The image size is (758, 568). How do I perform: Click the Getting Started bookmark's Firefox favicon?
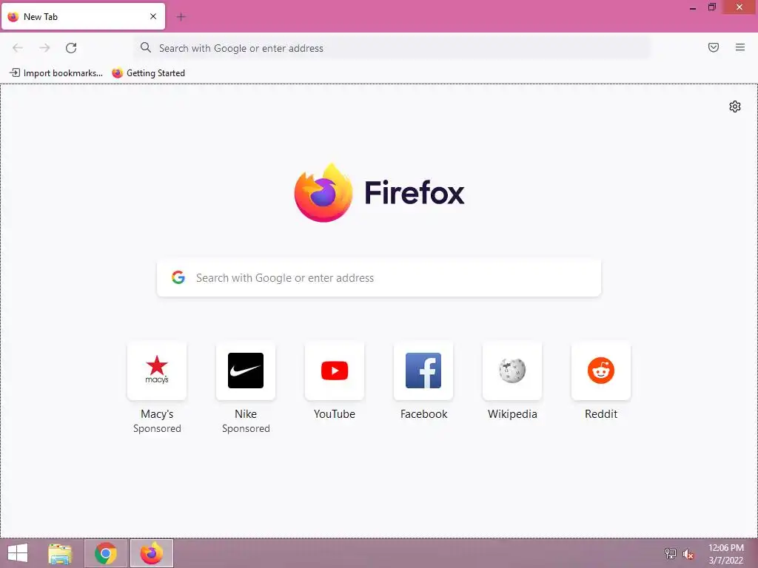click(117, 73)
